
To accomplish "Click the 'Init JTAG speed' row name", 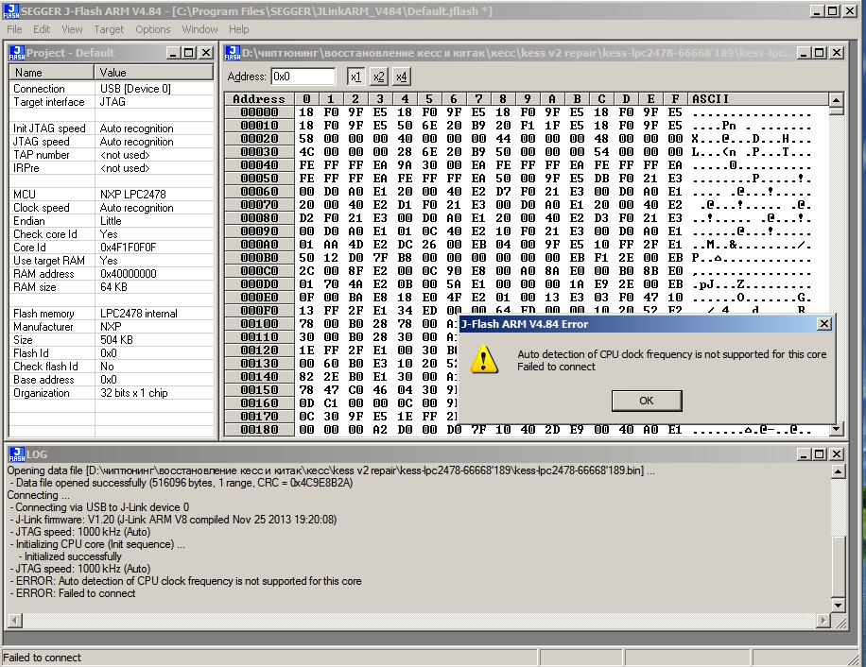I will coord(49,128).
